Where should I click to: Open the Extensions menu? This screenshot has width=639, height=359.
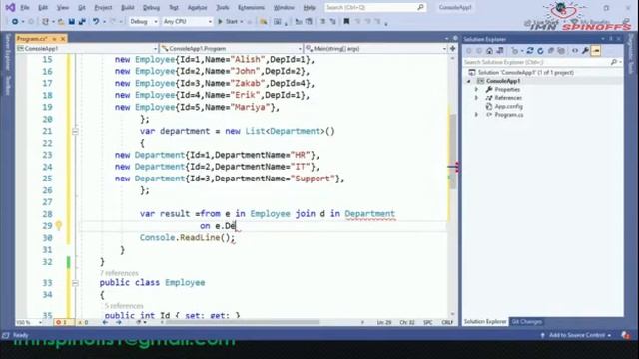click(251, 7)
